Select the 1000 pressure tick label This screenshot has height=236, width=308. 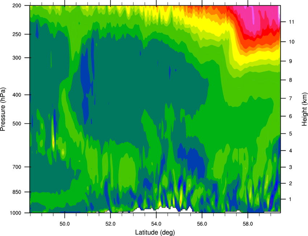coord(16,213)
